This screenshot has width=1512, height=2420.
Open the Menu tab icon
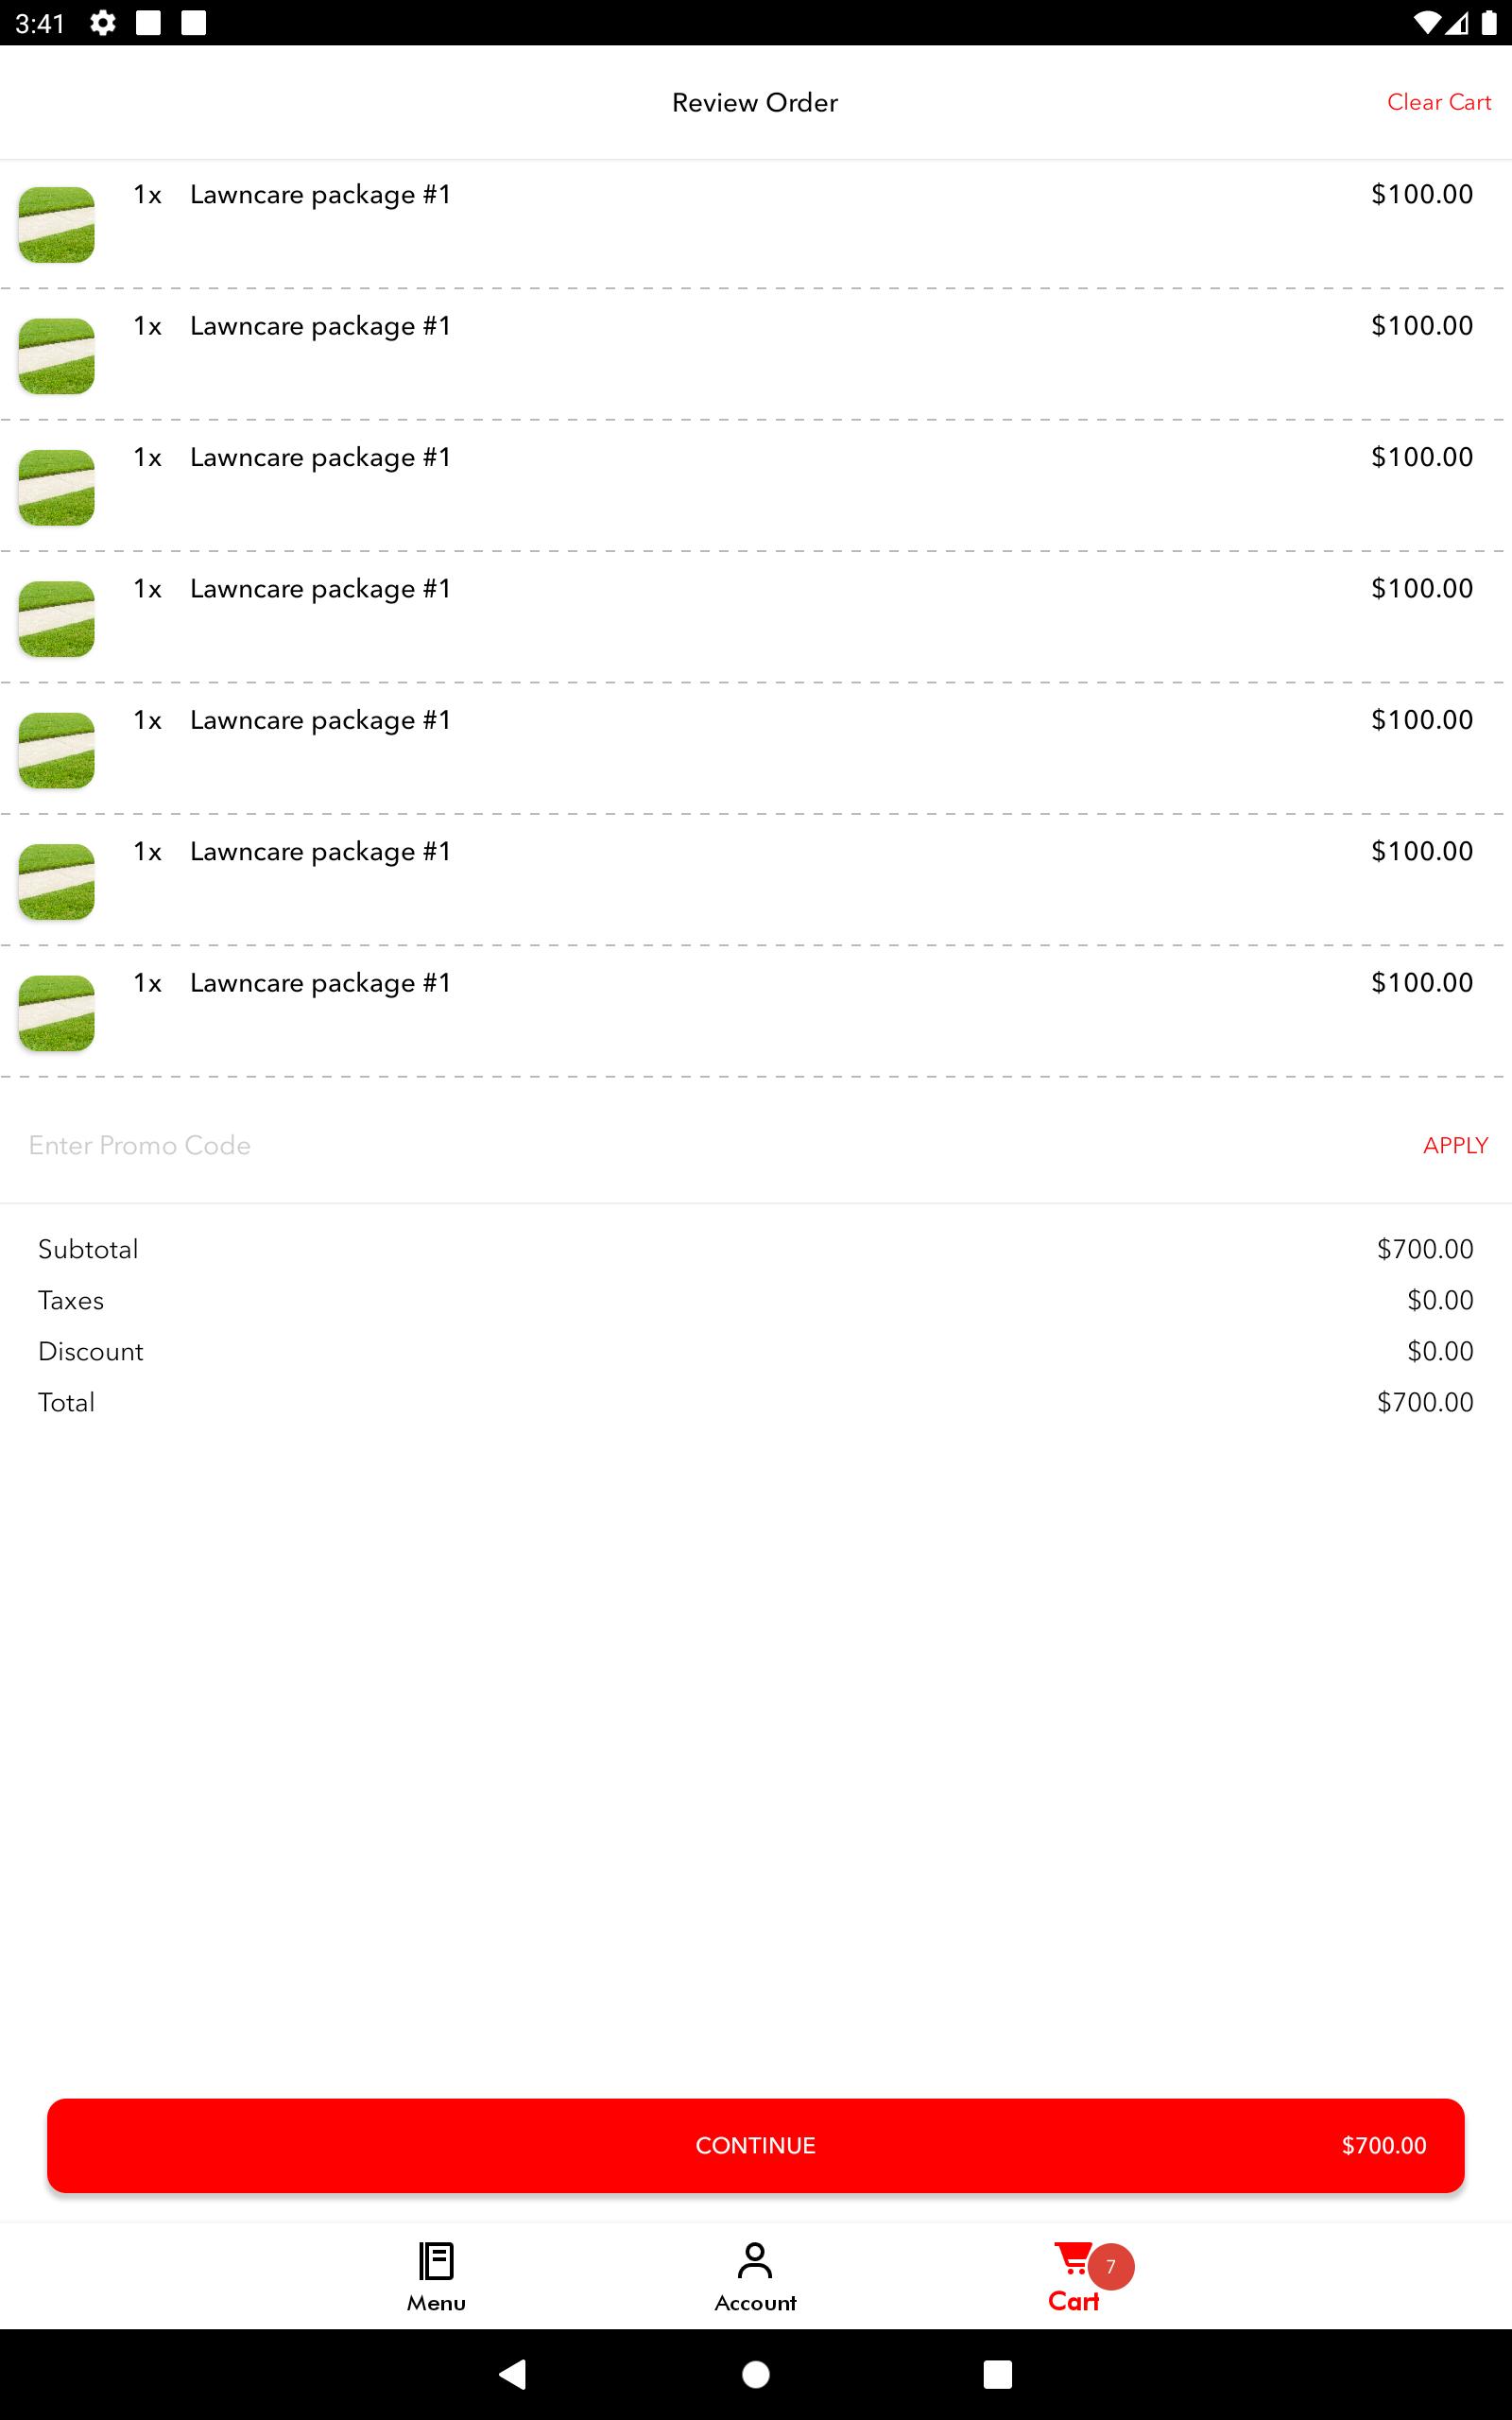436,2260
